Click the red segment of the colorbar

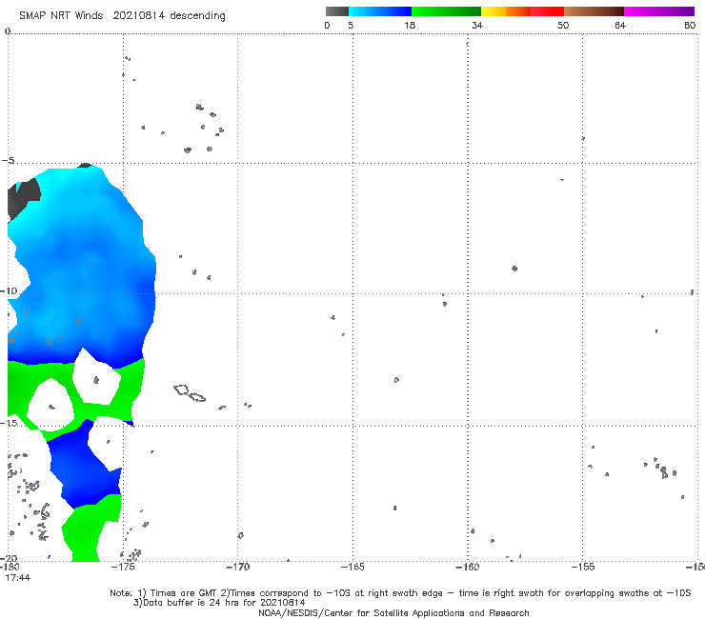(547, 11)
